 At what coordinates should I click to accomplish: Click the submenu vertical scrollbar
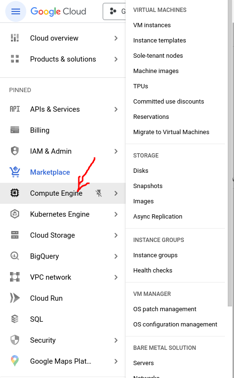point(230,153)
